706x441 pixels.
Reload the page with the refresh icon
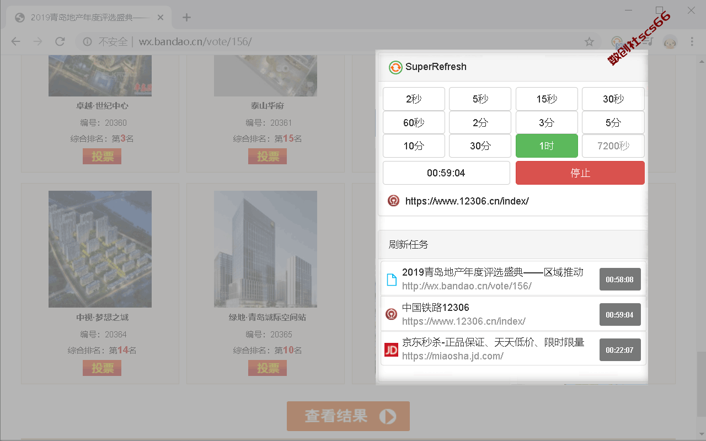tap(60, 42)
